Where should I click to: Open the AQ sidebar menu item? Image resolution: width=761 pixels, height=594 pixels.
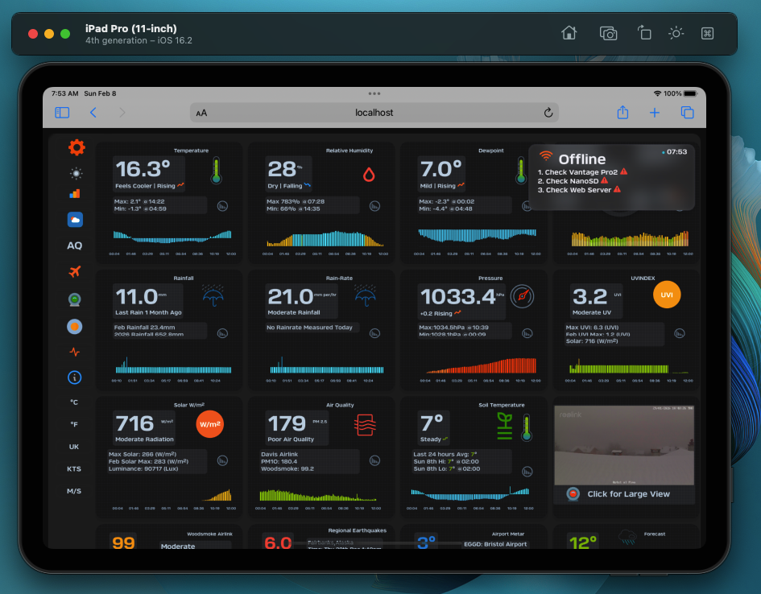74,245
